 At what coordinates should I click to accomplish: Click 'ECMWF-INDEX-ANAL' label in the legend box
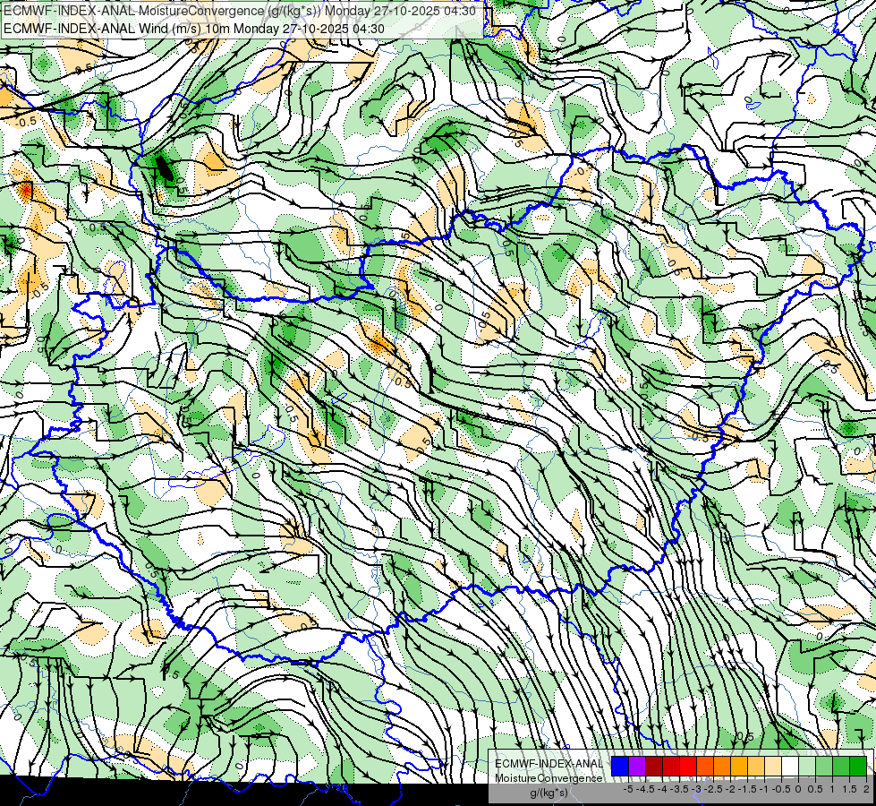coord(549,764)
